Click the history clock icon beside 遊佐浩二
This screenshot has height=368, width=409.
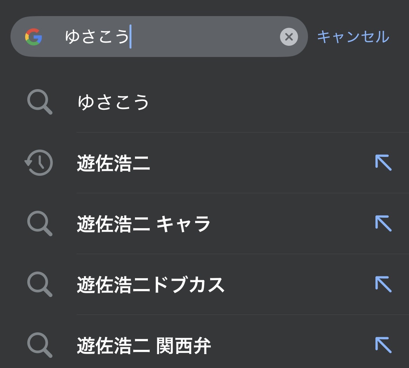tap(39, 163)
